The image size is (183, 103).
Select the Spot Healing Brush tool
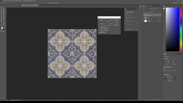(4, 13)
